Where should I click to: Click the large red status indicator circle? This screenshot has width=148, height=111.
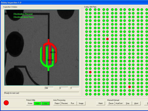point(6,103)
